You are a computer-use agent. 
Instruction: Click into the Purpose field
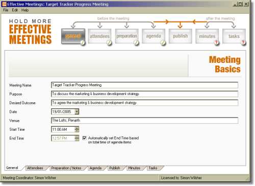point(144,94)
